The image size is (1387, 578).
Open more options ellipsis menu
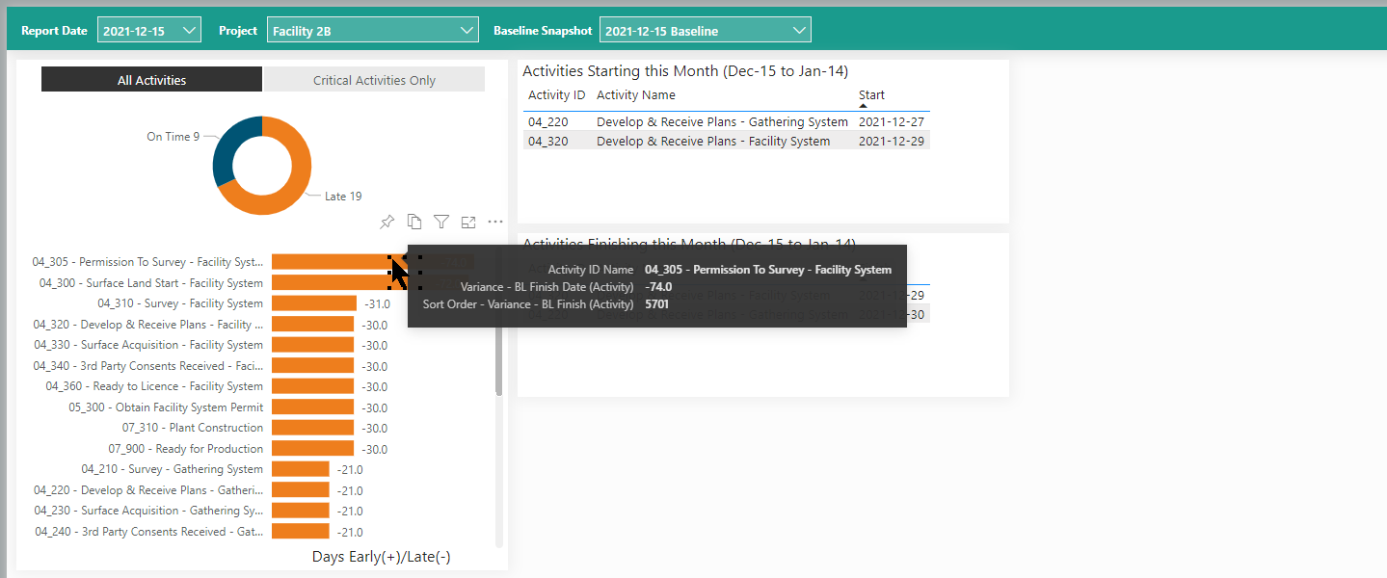(x=495, y=223)
